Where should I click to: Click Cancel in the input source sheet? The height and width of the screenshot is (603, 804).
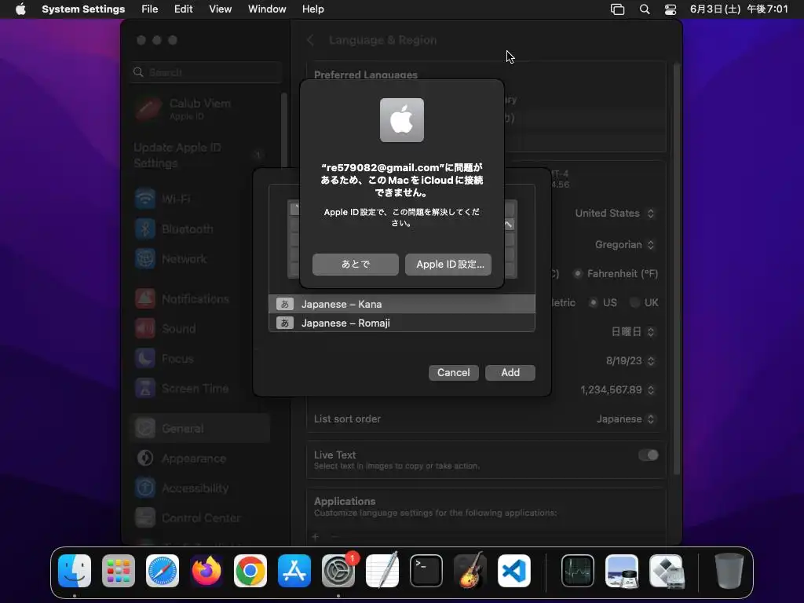453,373
